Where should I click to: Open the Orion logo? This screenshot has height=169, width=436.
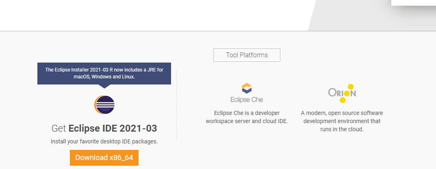tap(342, 93)
